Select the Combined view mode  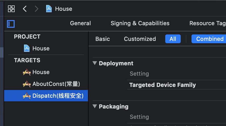point(210,39)
